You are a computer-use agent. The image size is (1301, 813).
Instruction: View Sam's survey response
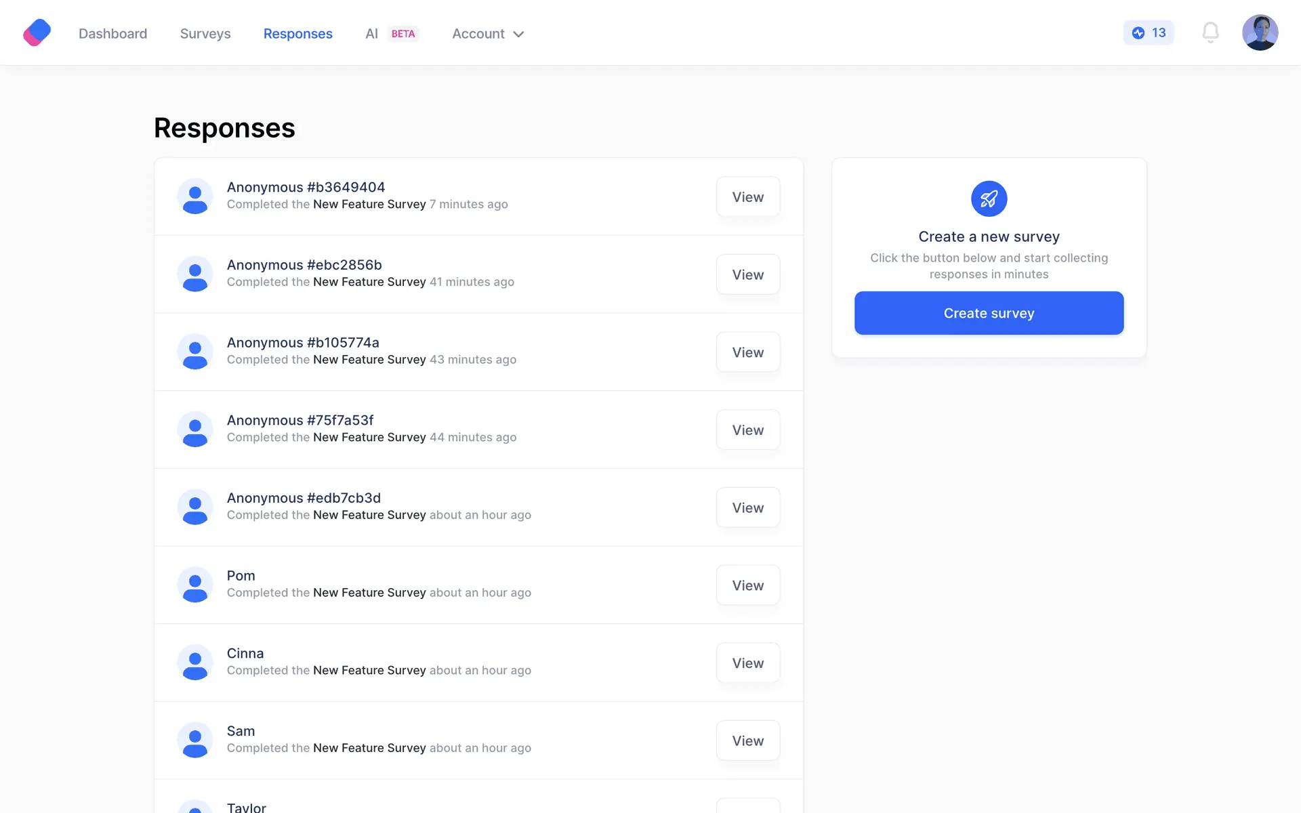click(747, 741)
